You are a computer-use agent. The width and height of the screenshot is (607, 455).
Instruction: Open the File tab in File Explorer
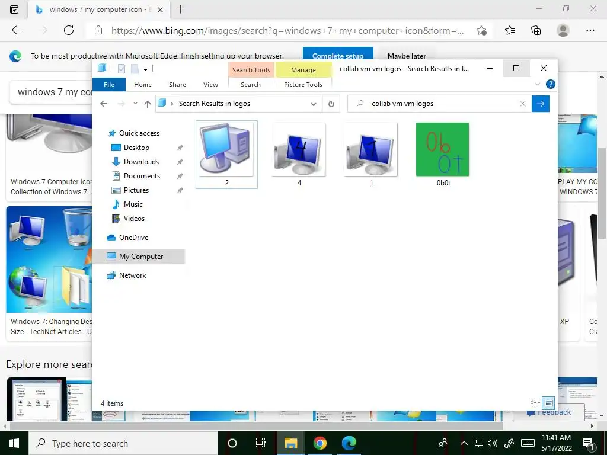pos(109,84)
